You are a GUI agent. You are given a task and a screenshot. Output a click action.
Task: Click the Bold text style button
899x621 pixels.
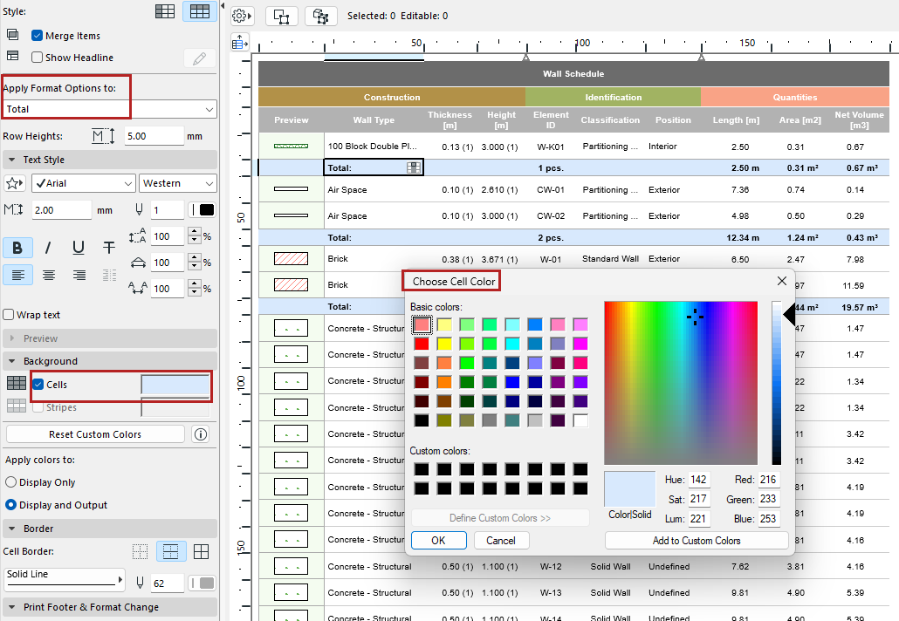[17, 248]
